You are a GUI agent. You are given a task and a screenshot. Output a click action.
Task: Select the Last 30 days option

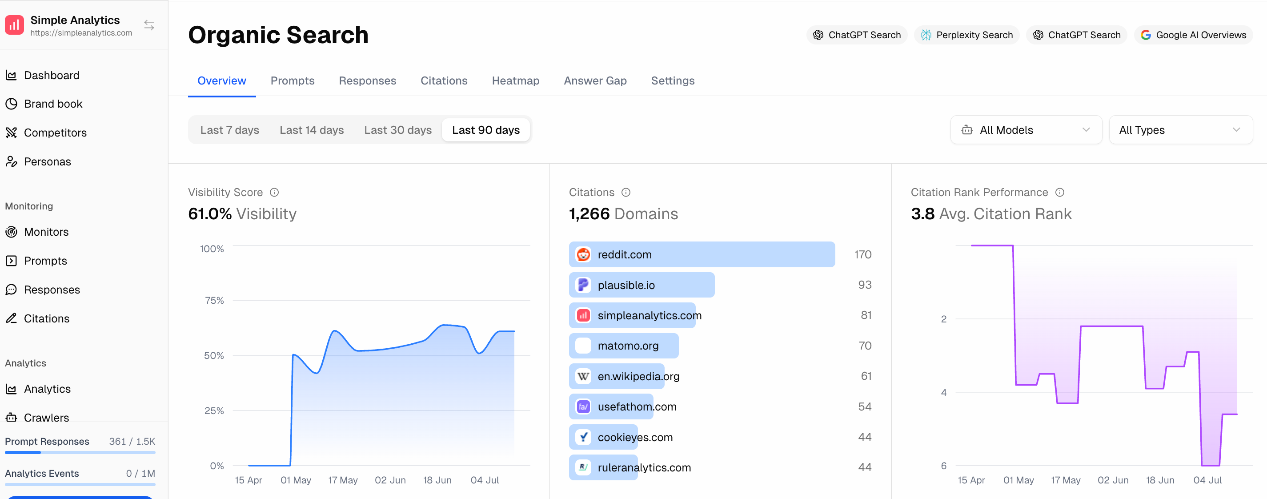click(397, 130)
